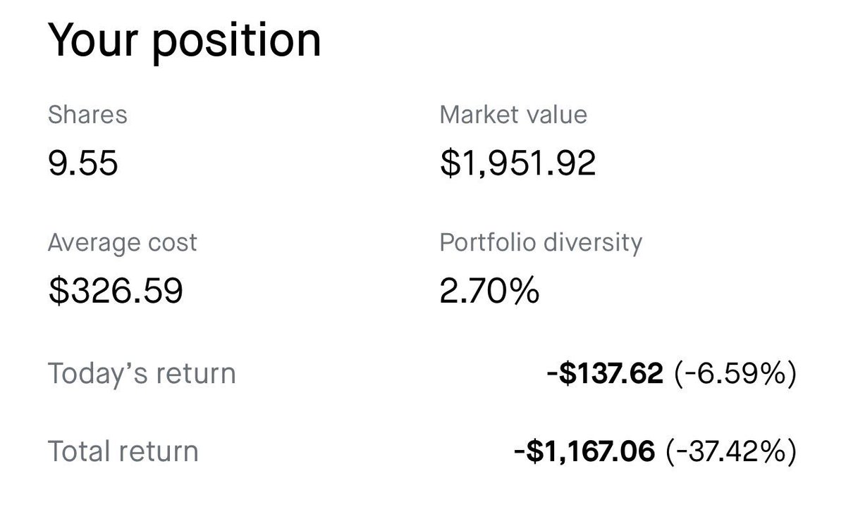Tap the -$1,167.06 total return amount

coord(584,451)
